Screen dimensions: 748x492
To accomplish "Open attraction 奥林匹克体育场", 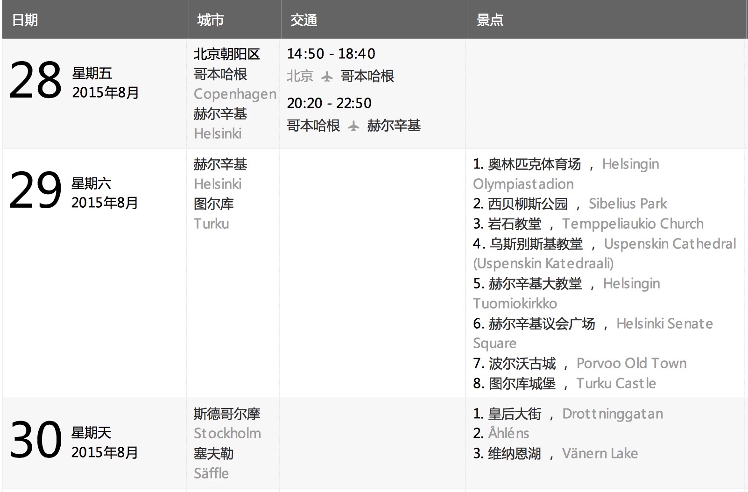I will coord(535,164).
